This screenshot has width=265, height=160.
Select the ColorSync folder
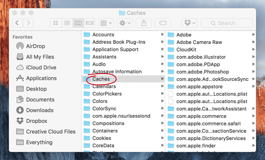tap(123, 108)
